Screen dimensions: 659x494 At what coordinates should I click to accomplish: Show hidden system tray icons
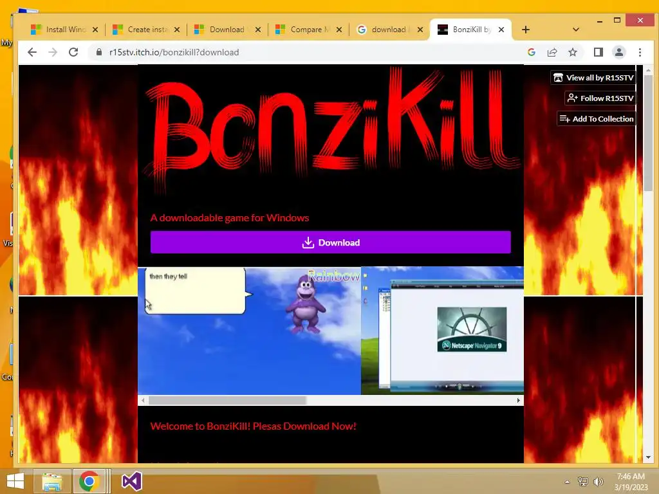pyautogui.click(x=567, y=482)
